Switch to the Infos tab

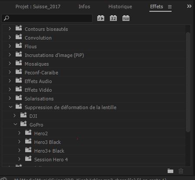click(x=84, y=7)
